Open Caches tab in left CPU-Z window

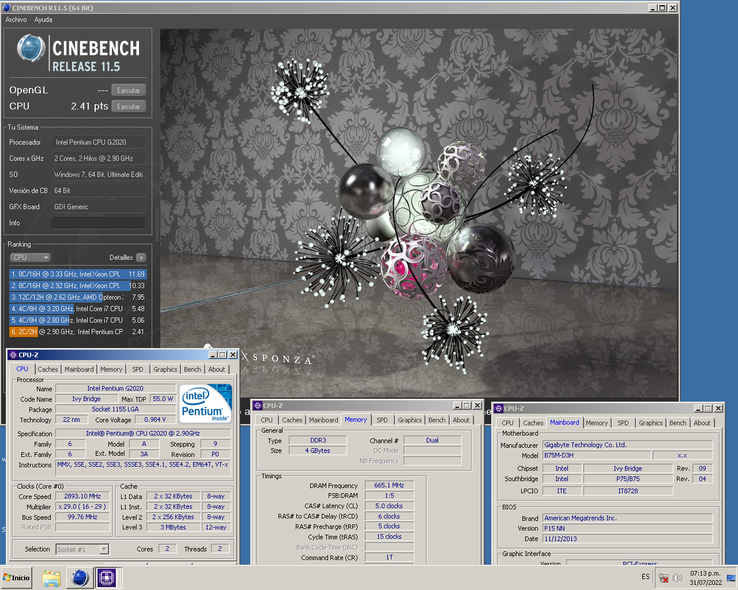point(48,369)
